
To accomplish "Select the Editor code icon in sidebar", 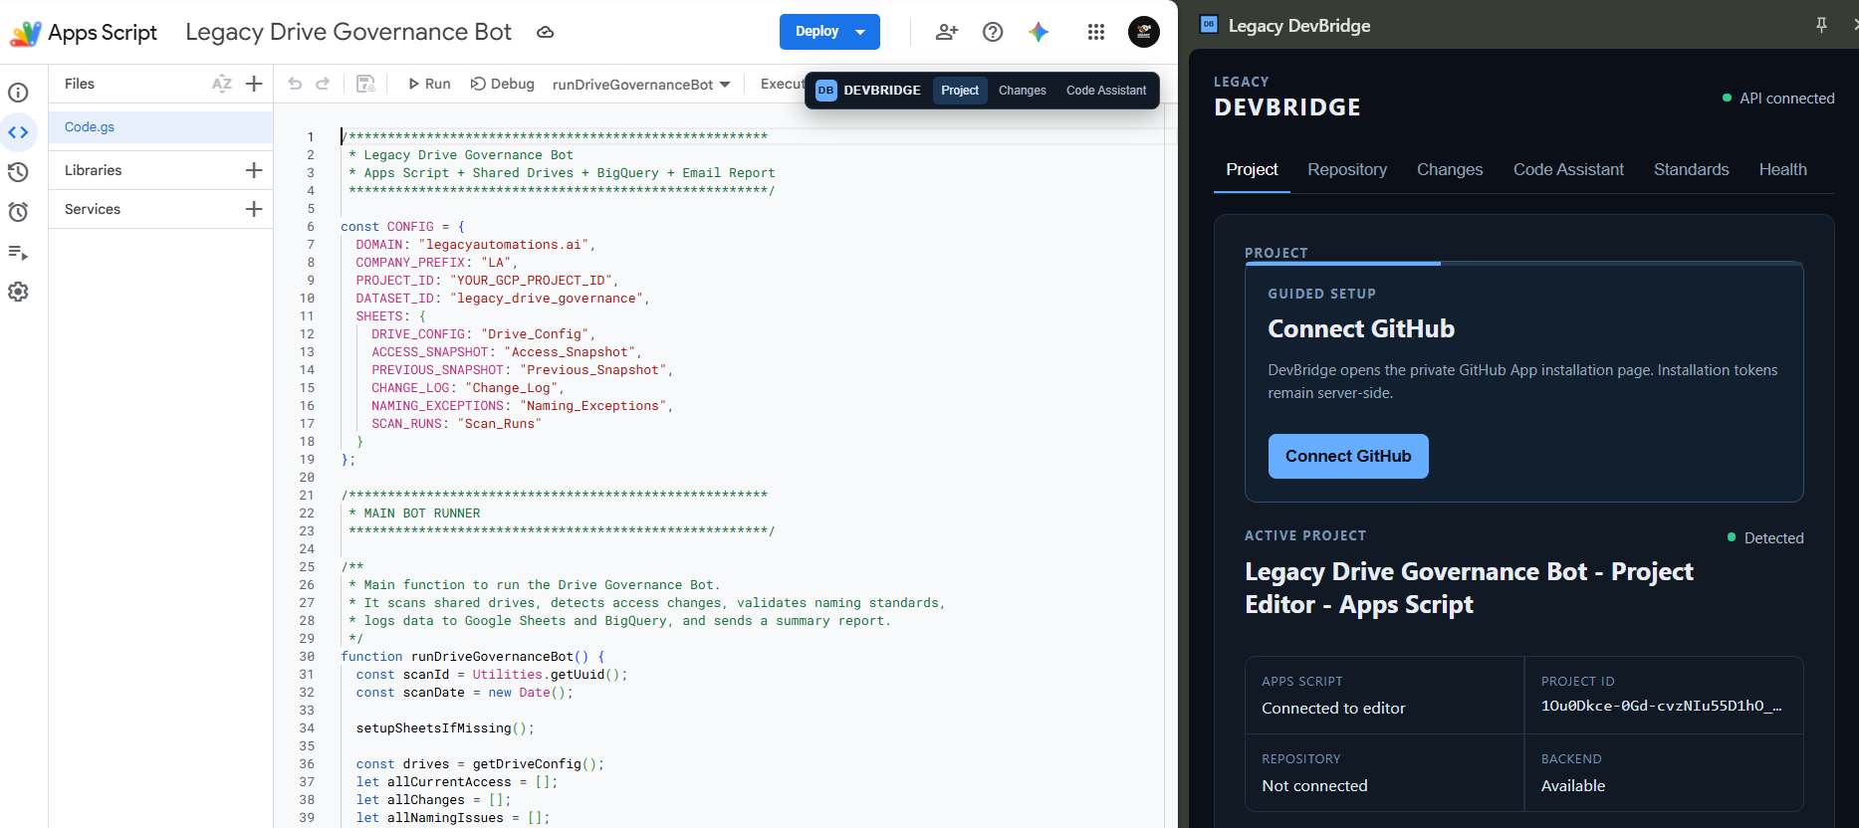I will (18, 132).
